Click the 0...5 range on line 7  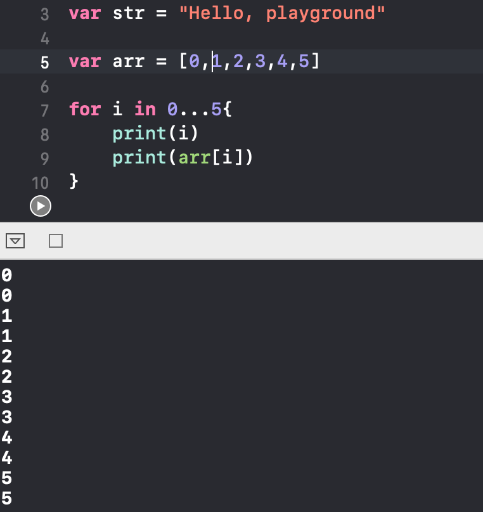click(x=195, y=110)
